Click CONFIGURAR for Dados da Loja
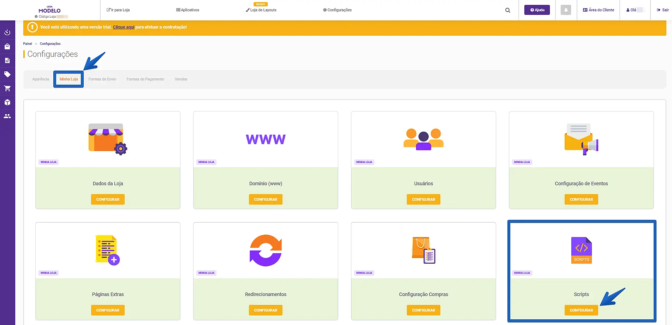The image size is (672, 325). 108,199
